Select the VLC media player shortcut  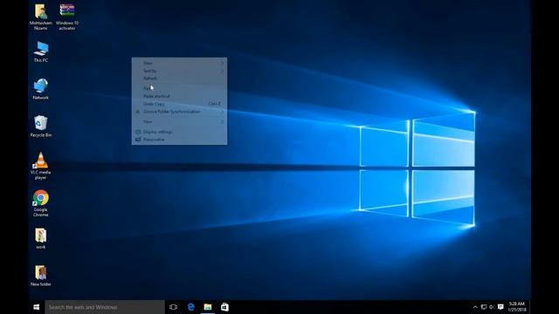click(41, 166)
